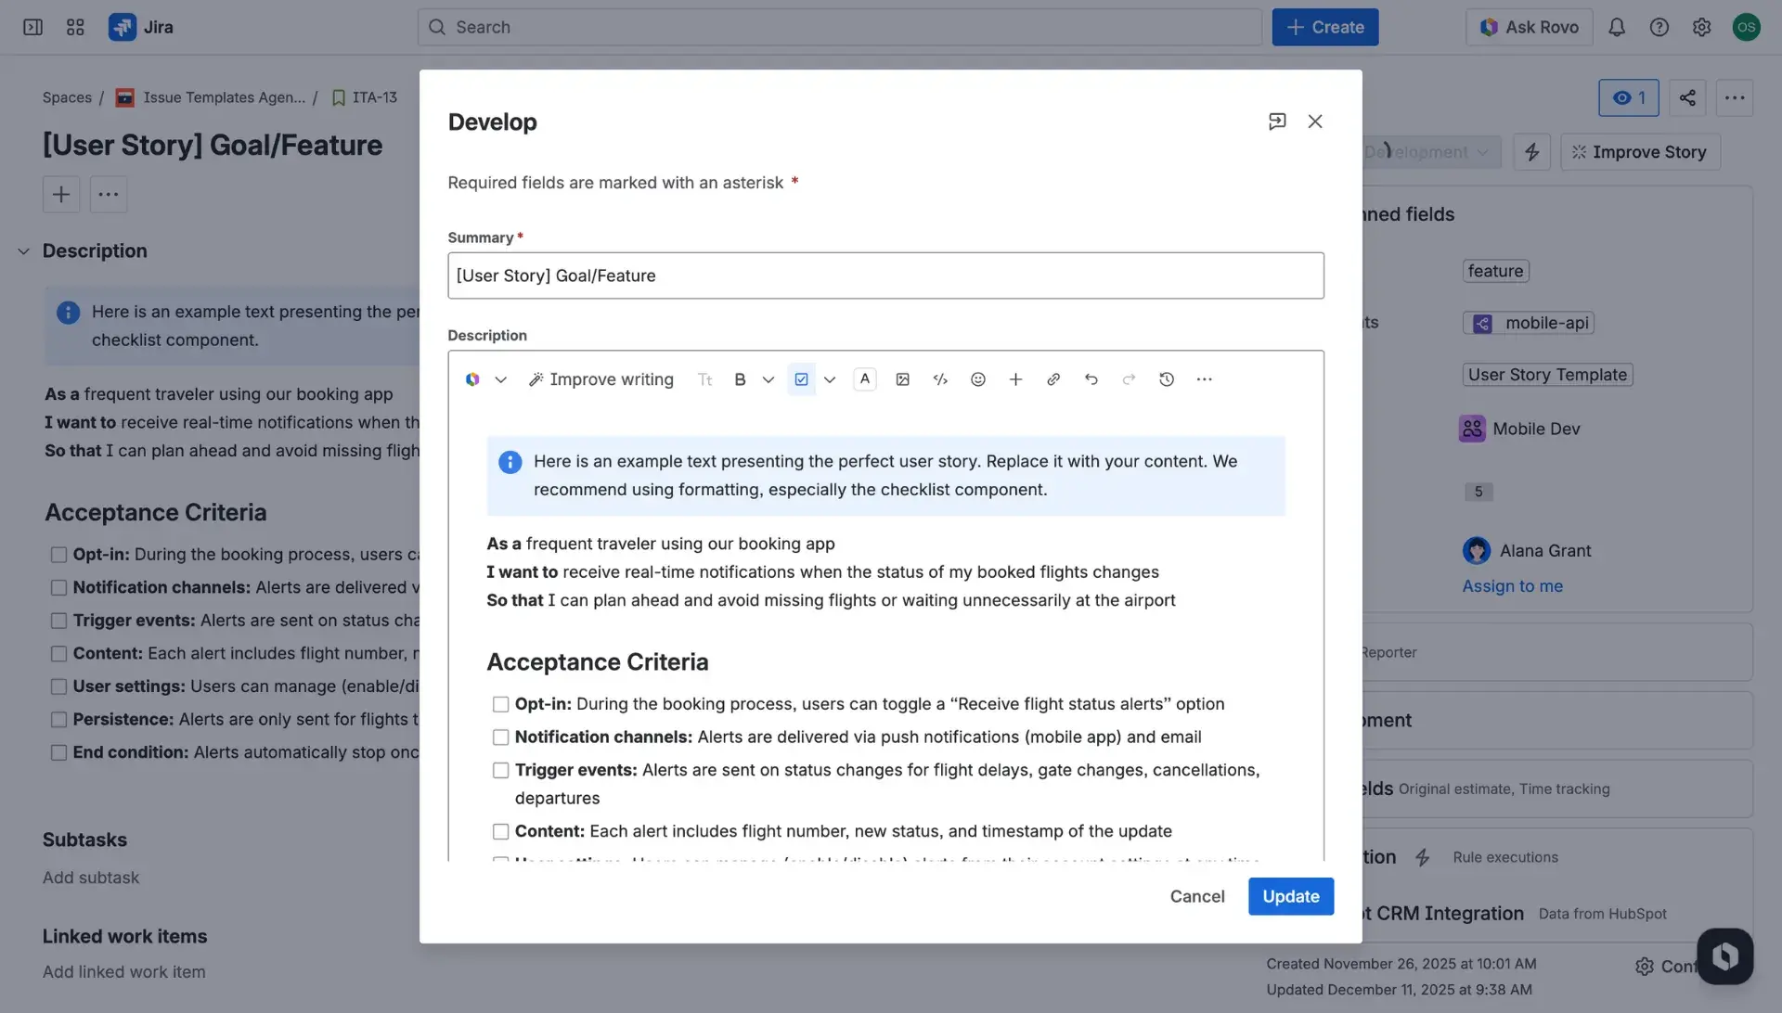The height and width of the screenshot is (1013, 1782).
Task: Undo the last editor change
Action: click(x=1091, y=378)
